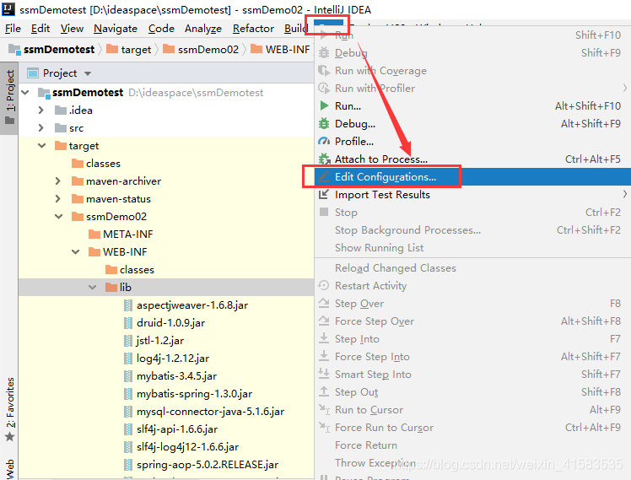Expand the src folder
The height and width of the screenshot is (480, 631).
(40, 128)
